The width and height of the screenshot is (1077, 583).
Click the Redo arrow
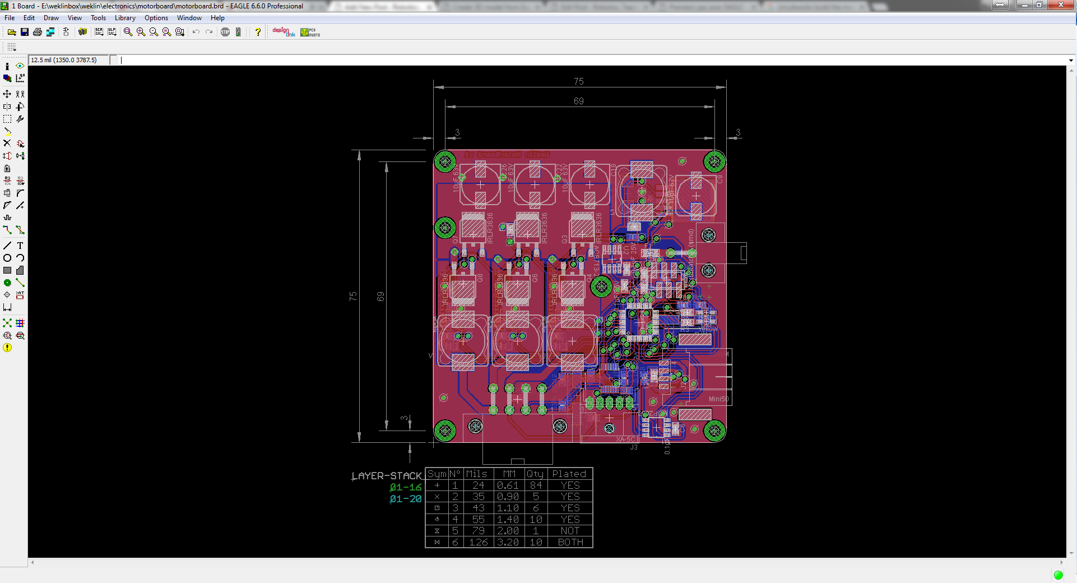tap(209, 32)
